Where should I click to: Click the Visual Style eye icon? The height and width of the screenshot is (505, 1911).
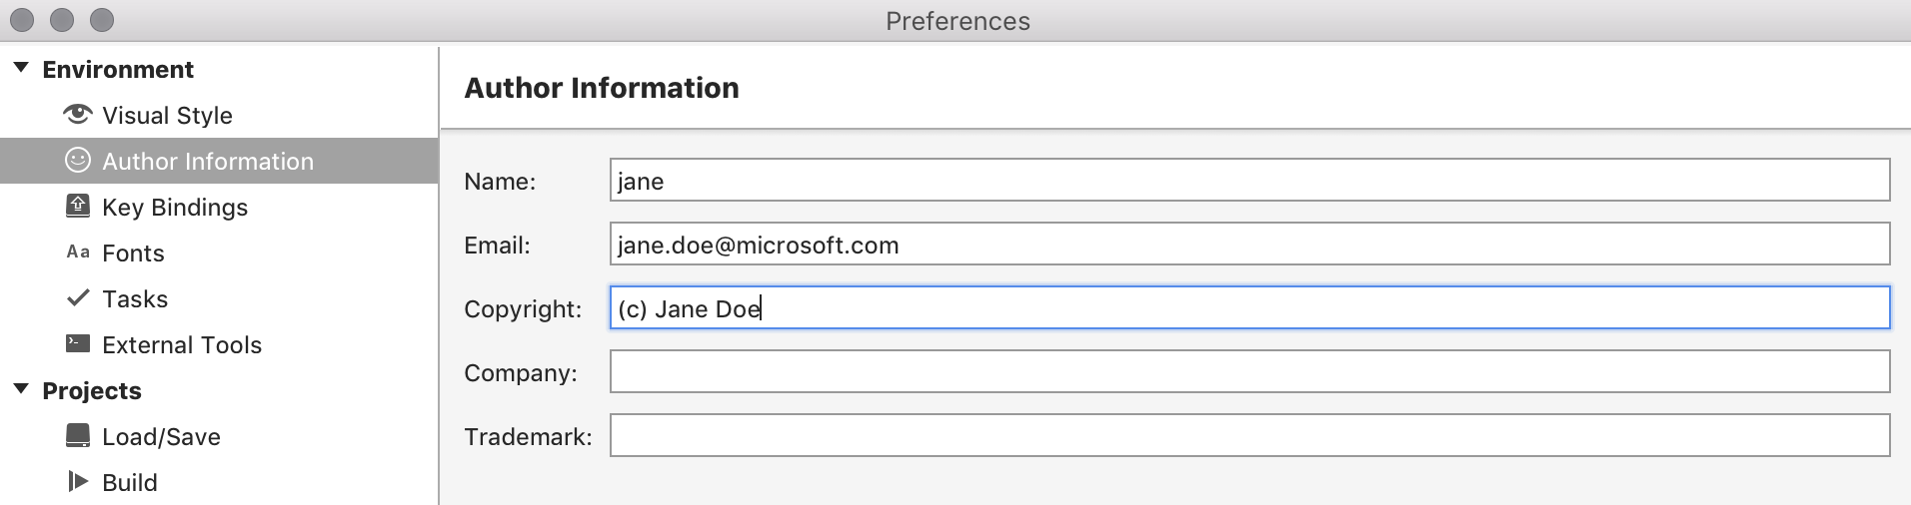tap(77, 115)
